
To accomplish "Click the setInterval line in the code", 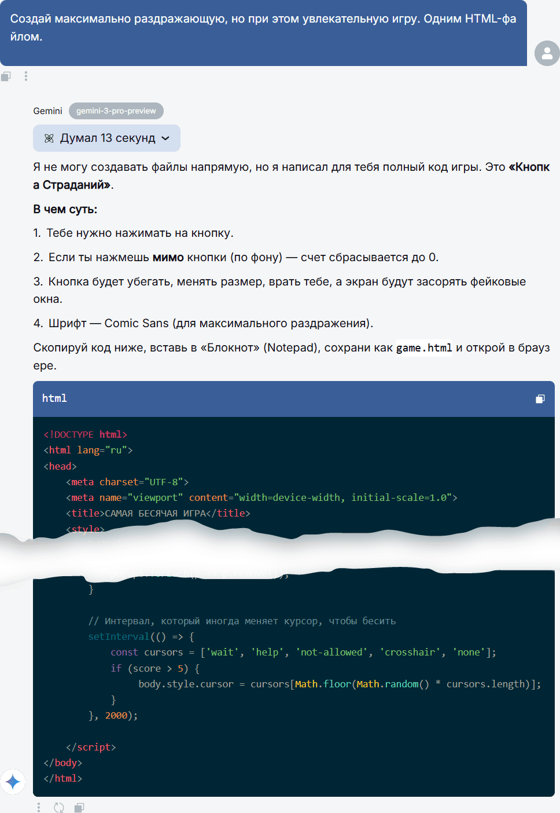I will click(141, 636).
